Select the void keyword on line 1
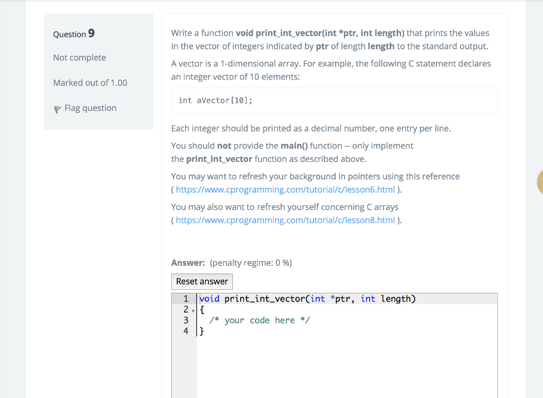Viewport: 543px width, 398px height. [208, 299]
